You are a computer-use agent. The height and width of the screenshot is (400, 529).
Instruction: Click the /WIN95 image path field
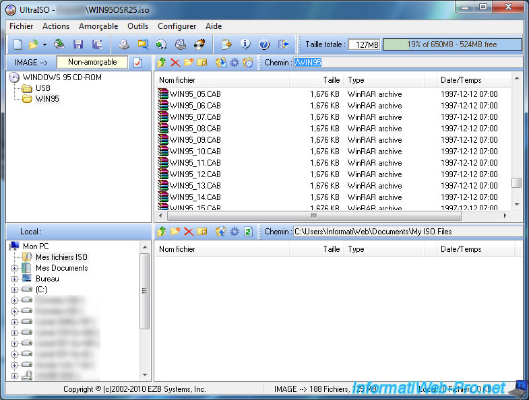(408, 63)
